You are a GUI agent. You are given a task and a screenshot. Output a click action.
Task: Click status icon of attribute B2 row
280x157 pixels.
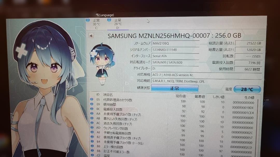click(x=92, y=137)
